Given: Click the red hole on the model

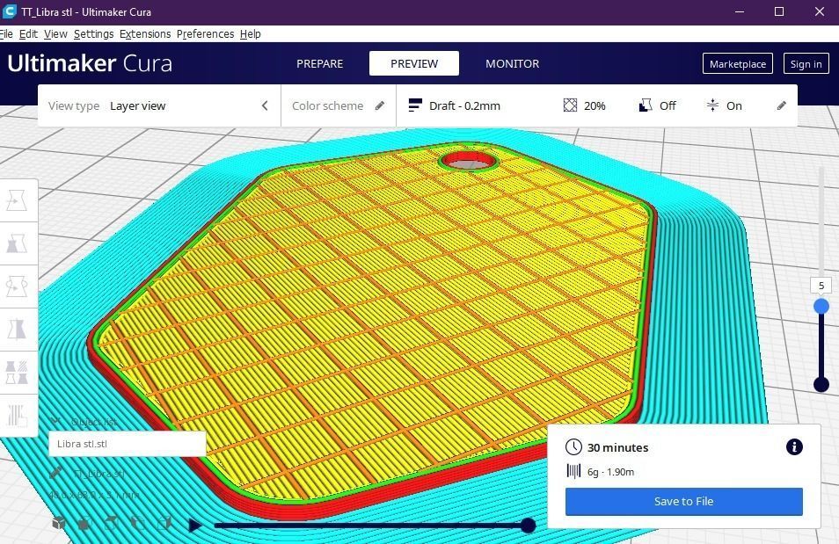Looking at the screenshot, I should [468, 161].
